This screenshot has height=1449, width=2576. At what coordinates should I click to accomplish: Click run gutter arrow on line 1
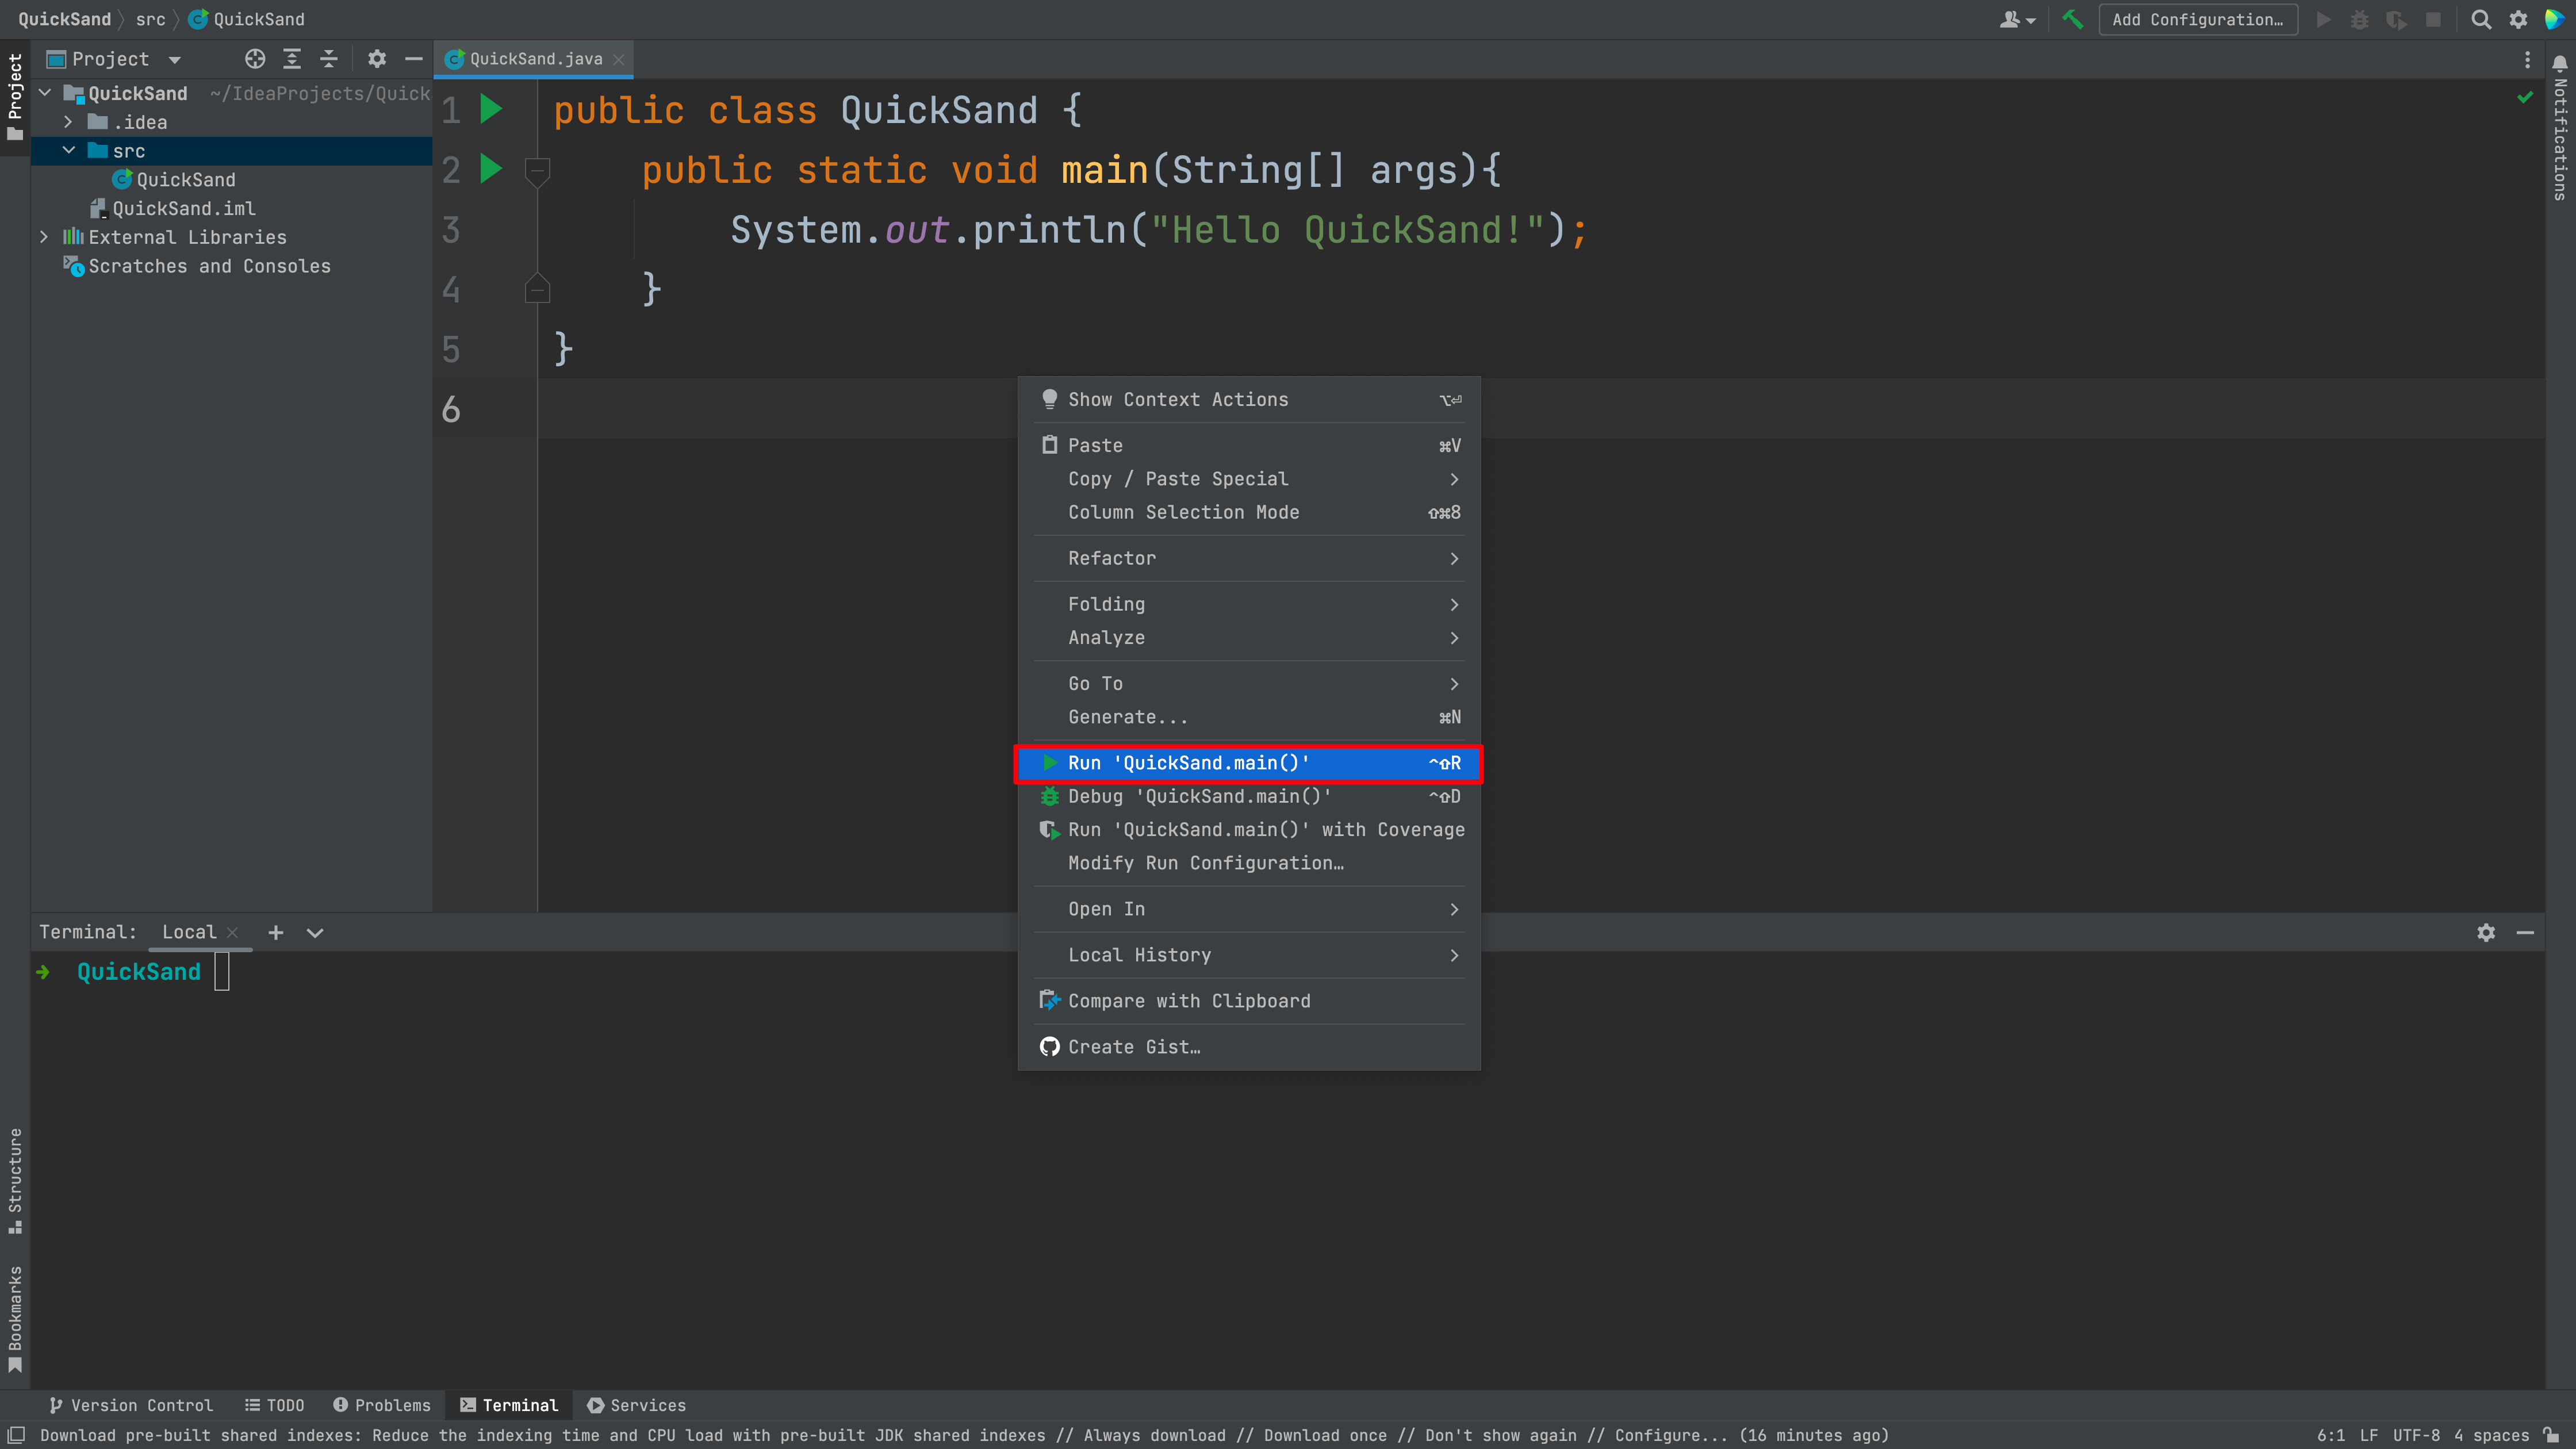[x=490, y=109]
